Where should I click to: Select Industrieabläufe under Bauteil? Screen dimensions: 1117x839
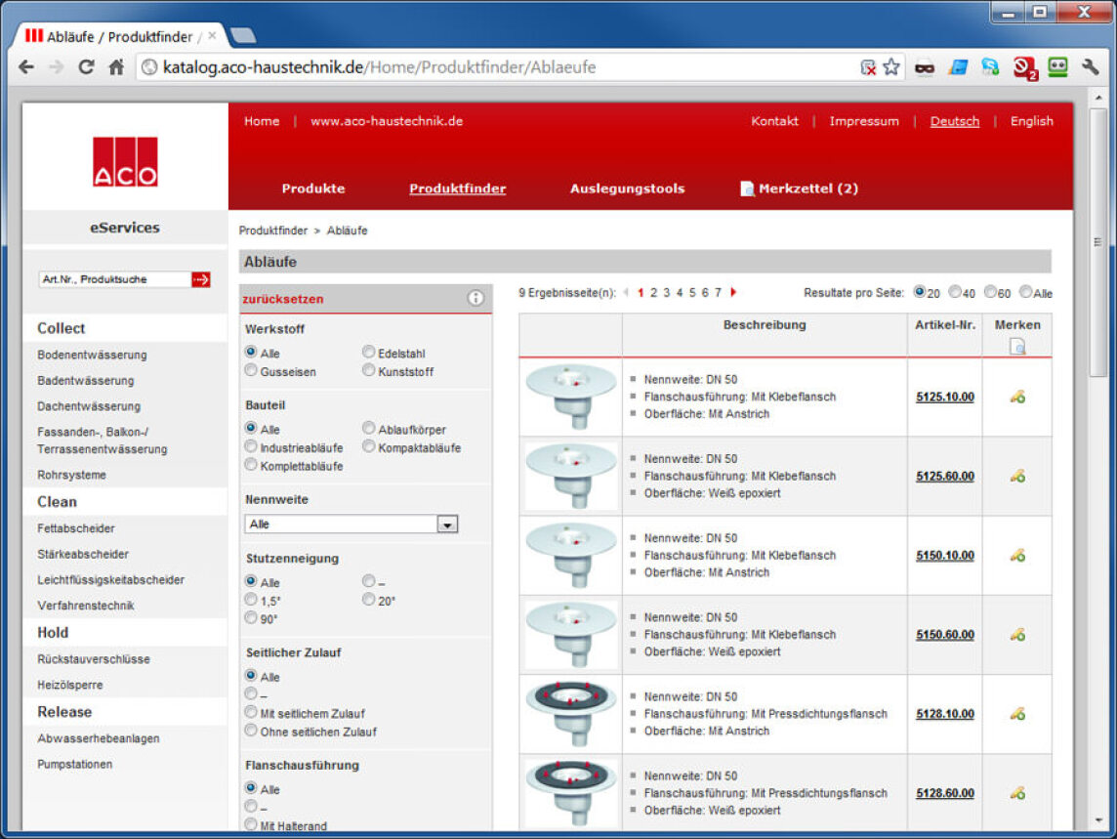[x=251, y=447]
